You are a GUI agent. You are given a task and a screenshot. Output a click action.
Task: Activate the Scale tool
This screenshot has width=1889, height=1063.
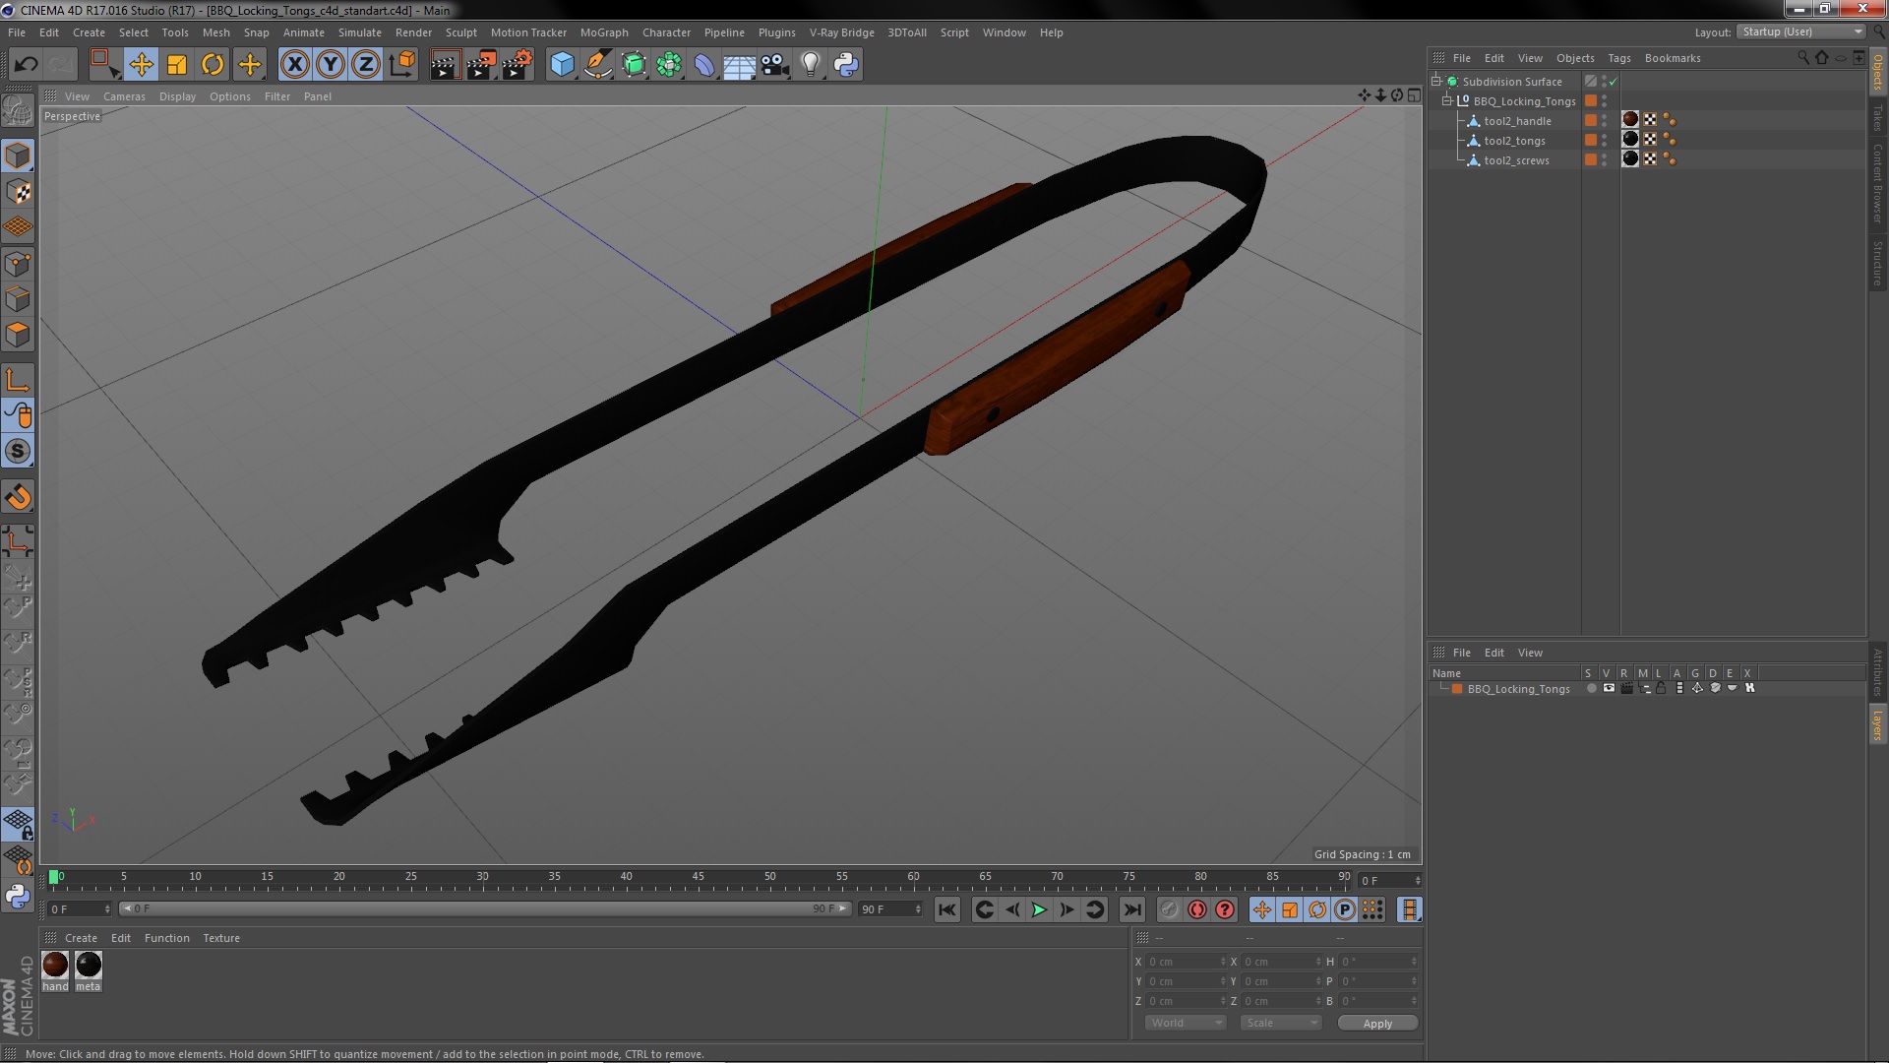pos(176,64)
